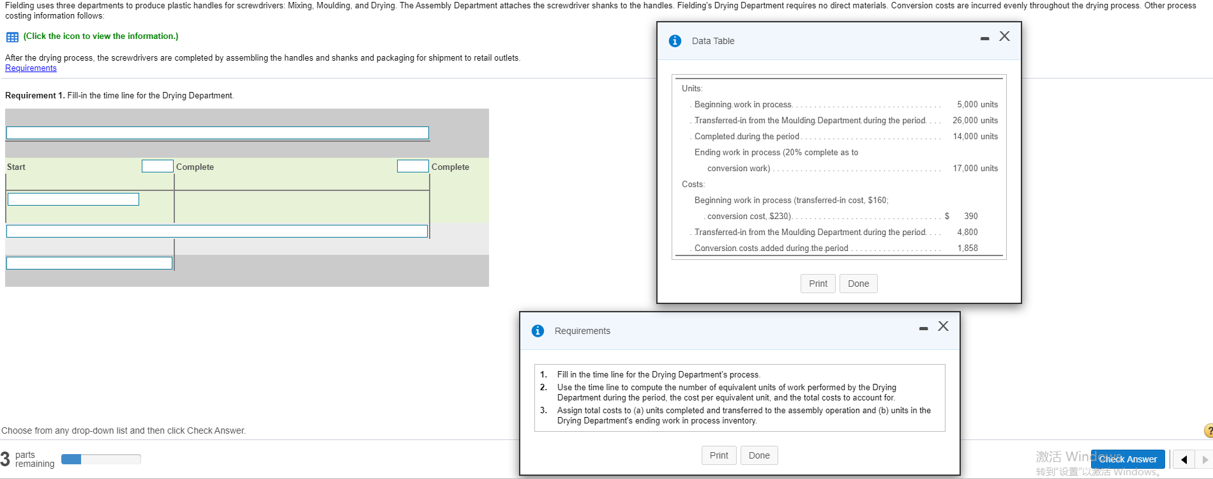Click Print in the Requirements dialog
The width and height of the screenshot is (1213, 479).
coord(719,455)
